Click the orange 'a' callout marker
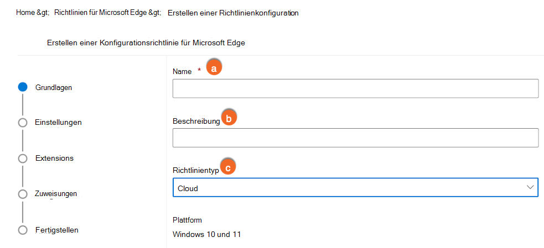The height and width of the screenshot is (248, 544). pos(214,67)
